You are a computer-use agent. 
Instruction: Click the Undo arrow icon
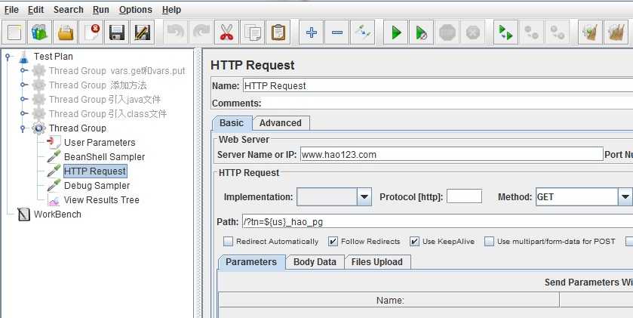tap(175, 32)
